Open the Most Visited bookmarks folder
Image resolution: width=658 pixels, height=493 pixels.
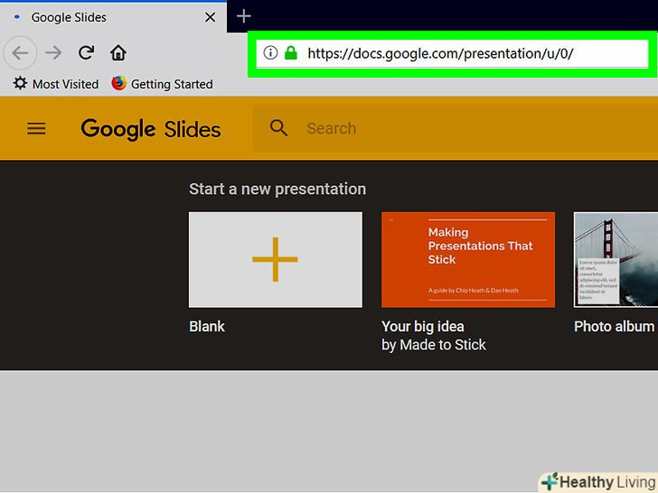(56, 84)
